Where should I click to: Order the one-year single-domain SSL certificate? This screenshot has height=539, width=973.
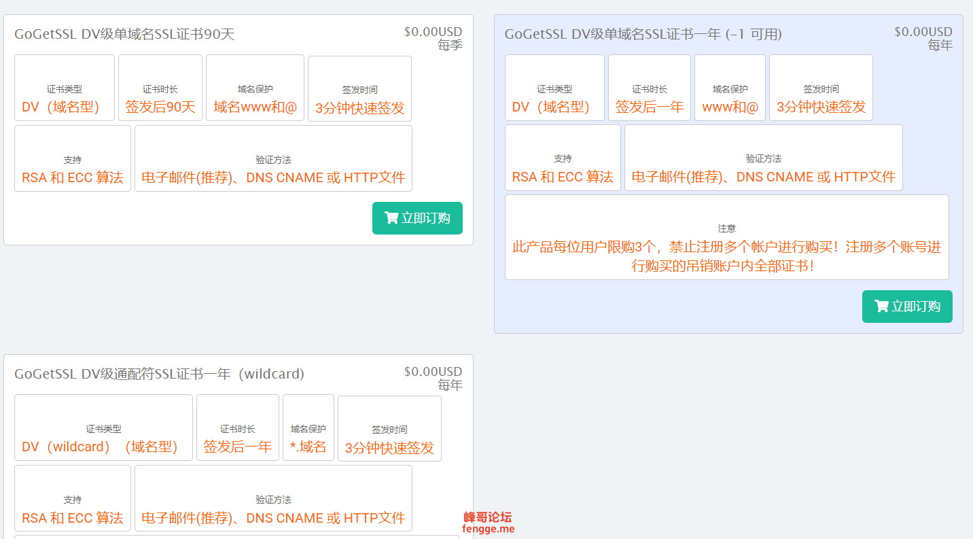[907, 307]
